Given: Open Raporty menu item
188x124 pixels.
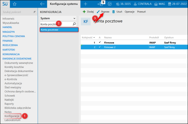Looking at the screenshot, I should pyautogui.click(x=9, y=104).
